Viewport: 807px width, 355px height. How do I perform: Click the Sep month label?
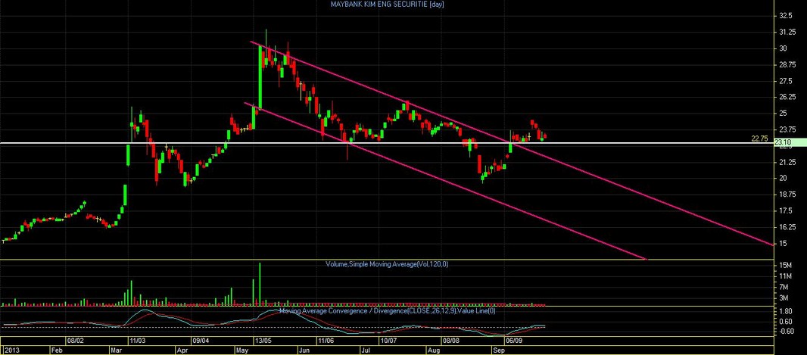point(498,350)
